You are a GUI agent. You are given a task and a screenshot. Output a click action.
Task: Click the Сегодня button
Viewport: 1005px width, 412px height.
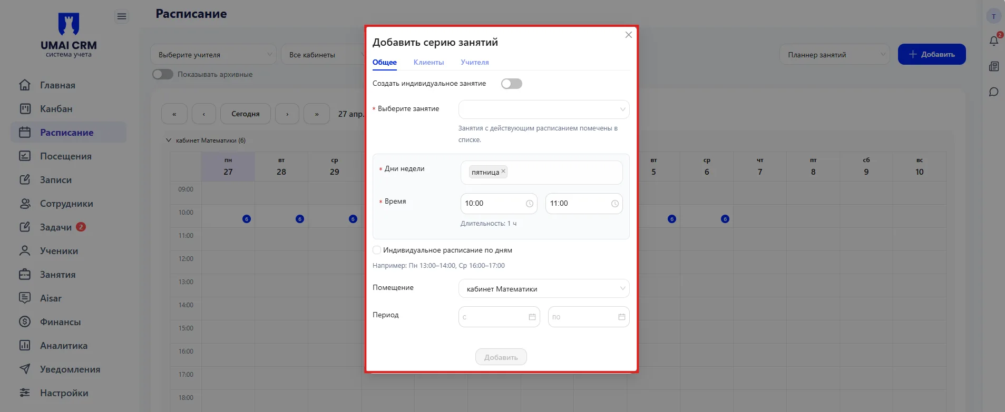coord(246,114)
